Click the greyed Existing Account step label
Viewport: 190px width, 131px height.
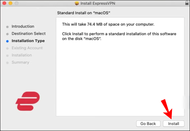(27, 48)
